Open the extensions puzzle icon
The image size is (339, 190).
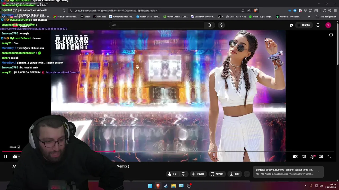(311, 11)
